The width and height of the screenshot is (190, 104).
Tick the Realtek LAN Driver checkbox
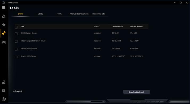tap(16, 57)
